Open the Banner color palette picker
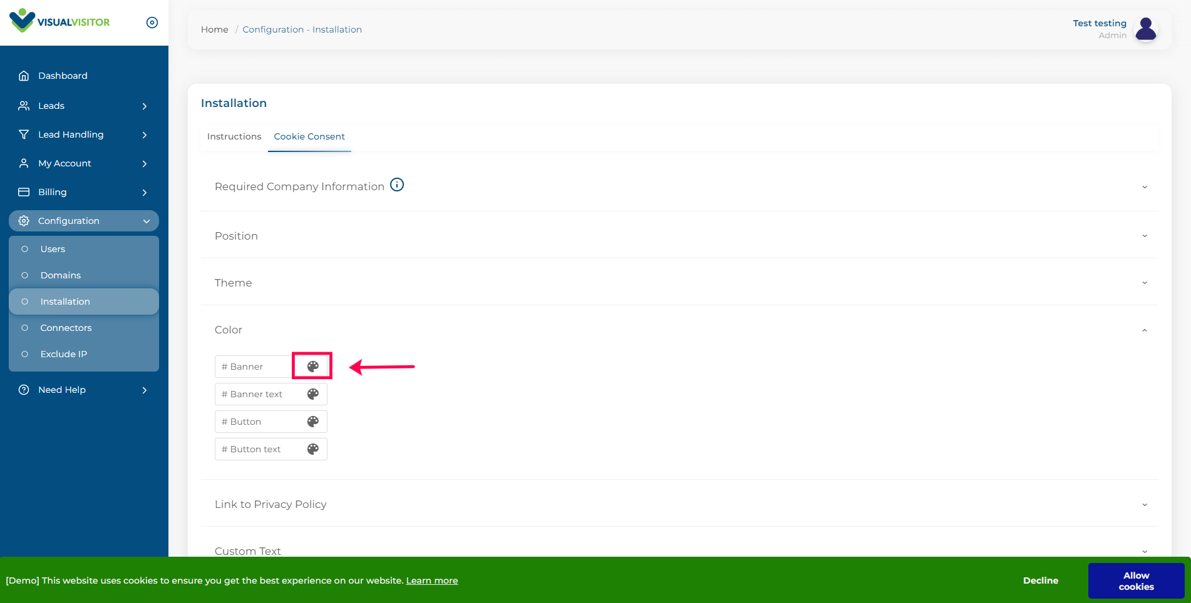Image resolution: width=1191 pixels, height=603 pixels. pyautogui.click(x=313, y=367)
